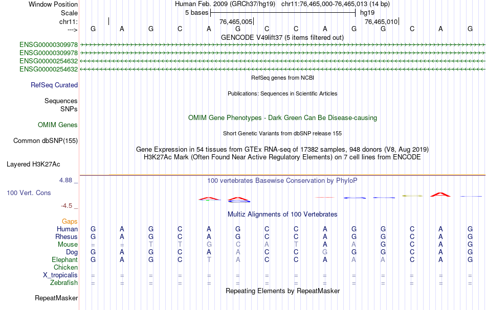The height and width of the screenshot is (310, 486).
Task: Click the Gaps label in the alignment
Action: 70,221
